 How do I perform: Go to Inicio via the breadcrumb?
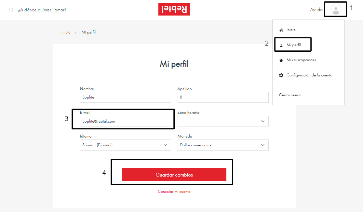pos(66,32)
